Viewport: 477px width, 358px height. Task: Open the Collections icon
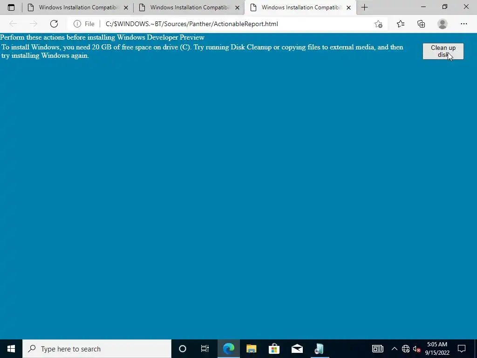pos(421,24)
